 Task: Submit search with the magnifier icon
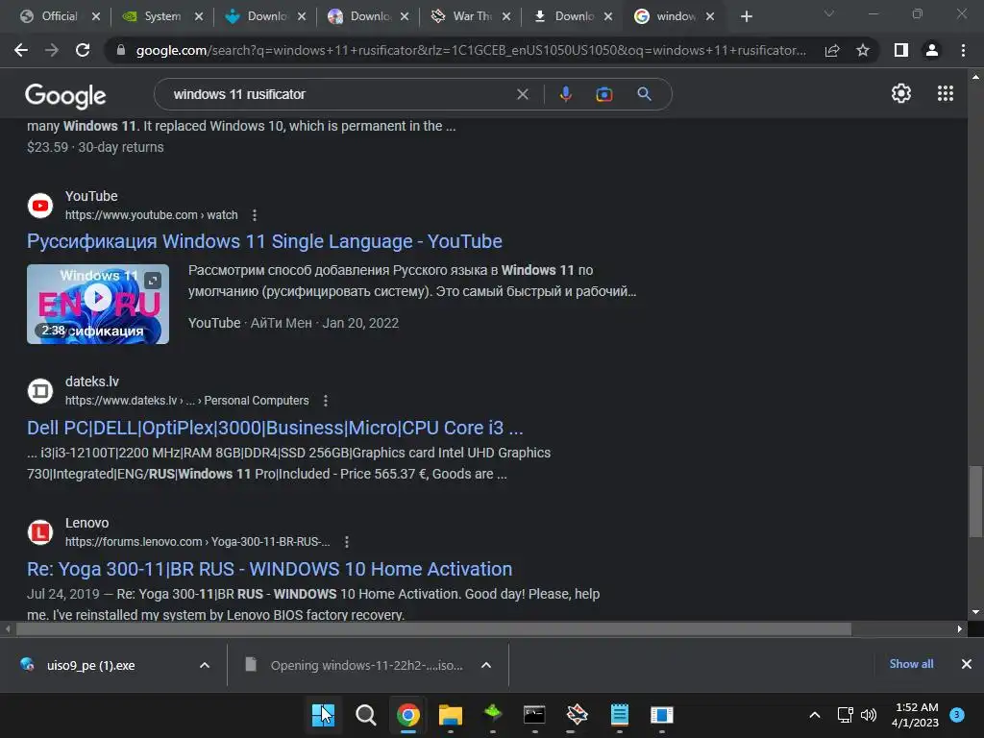(644, 94)
